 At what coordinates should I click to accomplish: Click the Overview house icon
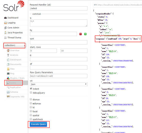click(x=8, y=50)
